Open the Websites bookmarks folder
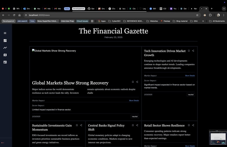 (152, 21)
